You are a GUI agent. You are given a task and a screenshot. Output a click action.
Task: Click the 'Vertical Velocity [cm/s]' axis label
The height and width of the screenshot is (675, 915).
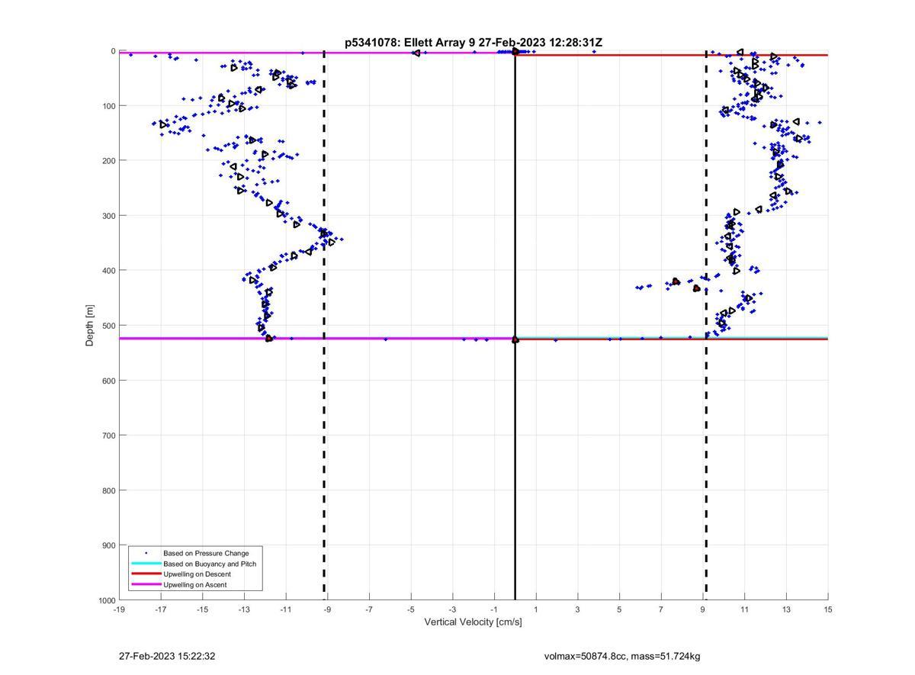(473, 622)
